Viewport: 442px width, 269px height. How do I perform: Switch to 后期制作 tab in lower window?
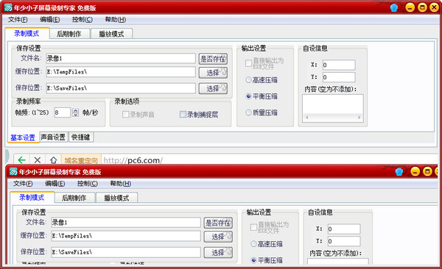click(x=74, y=198)
